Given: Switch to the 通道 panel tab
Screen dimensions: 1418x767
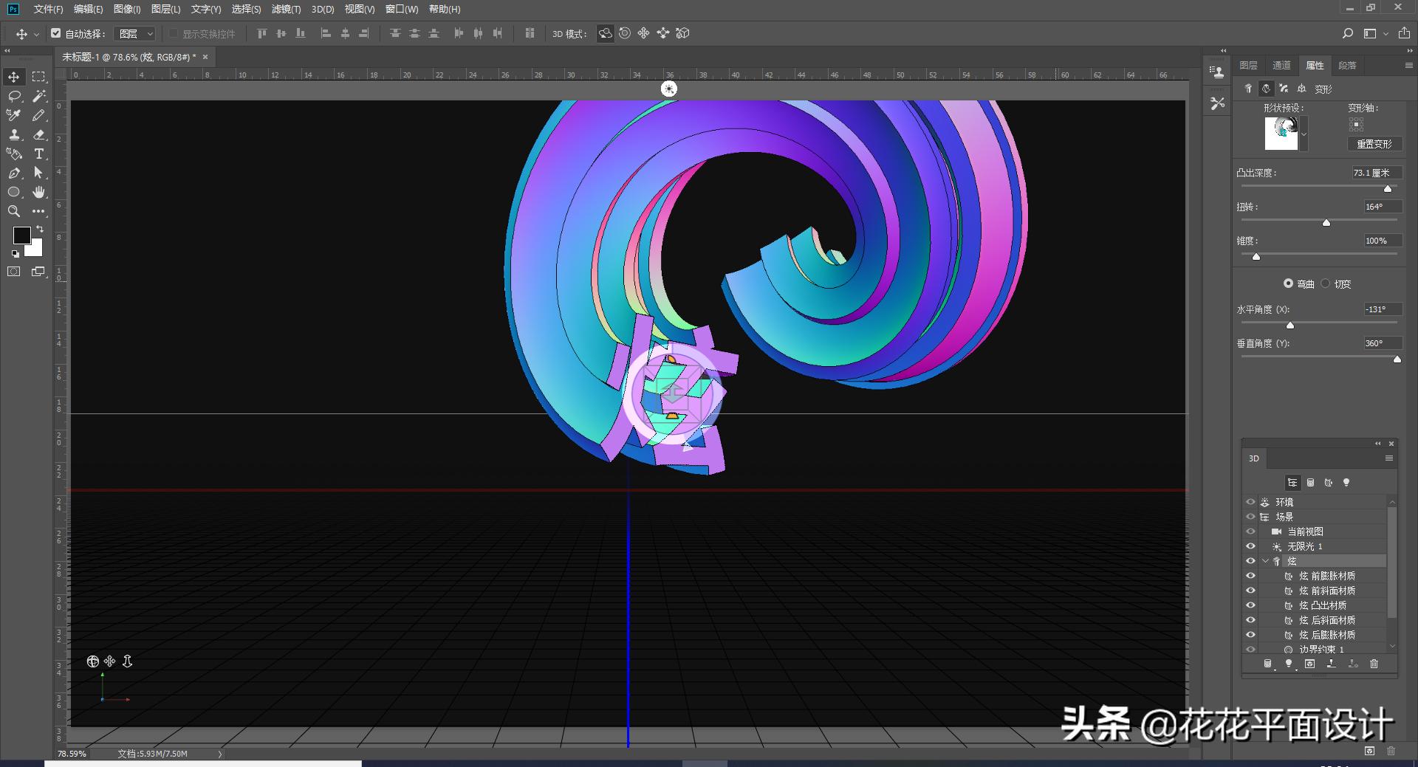Looking at the screenshot, I should click(1281, 66).
